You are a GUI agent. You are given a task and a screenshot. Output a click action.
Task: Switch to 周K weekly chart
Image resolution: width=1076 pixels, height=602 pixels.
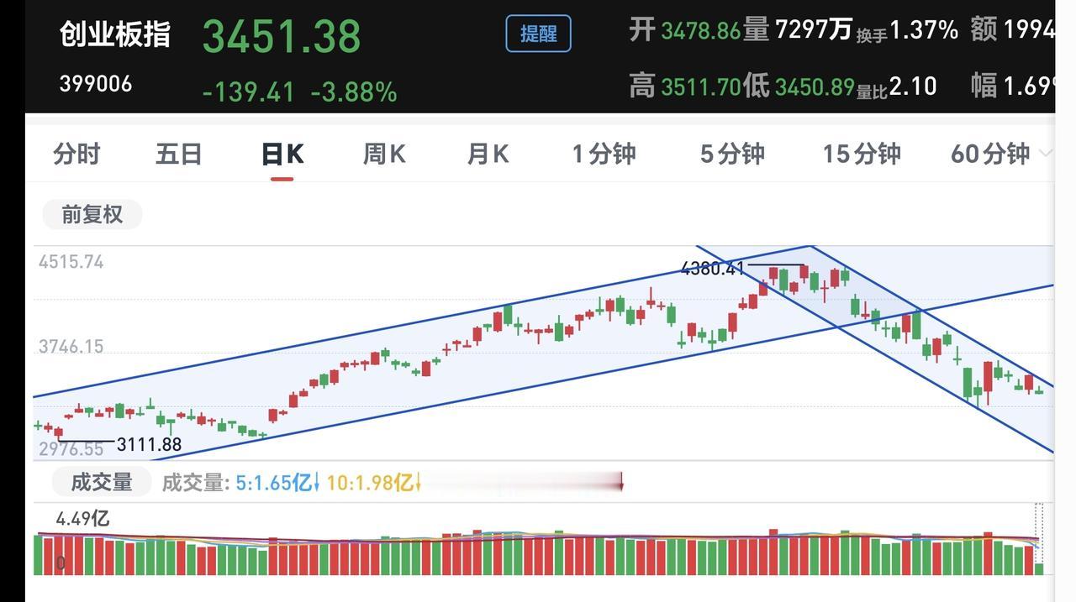coord(384,154)
